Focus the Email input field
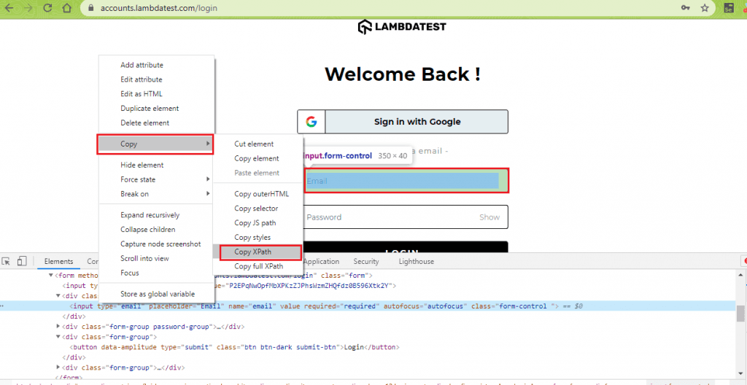747x385 pixels. click(x=407, y=181)
